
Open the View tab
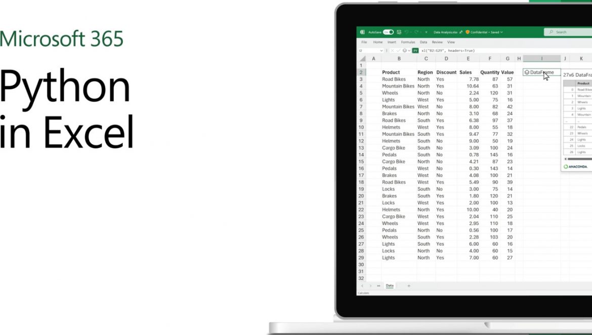click(x=451, y=42)
